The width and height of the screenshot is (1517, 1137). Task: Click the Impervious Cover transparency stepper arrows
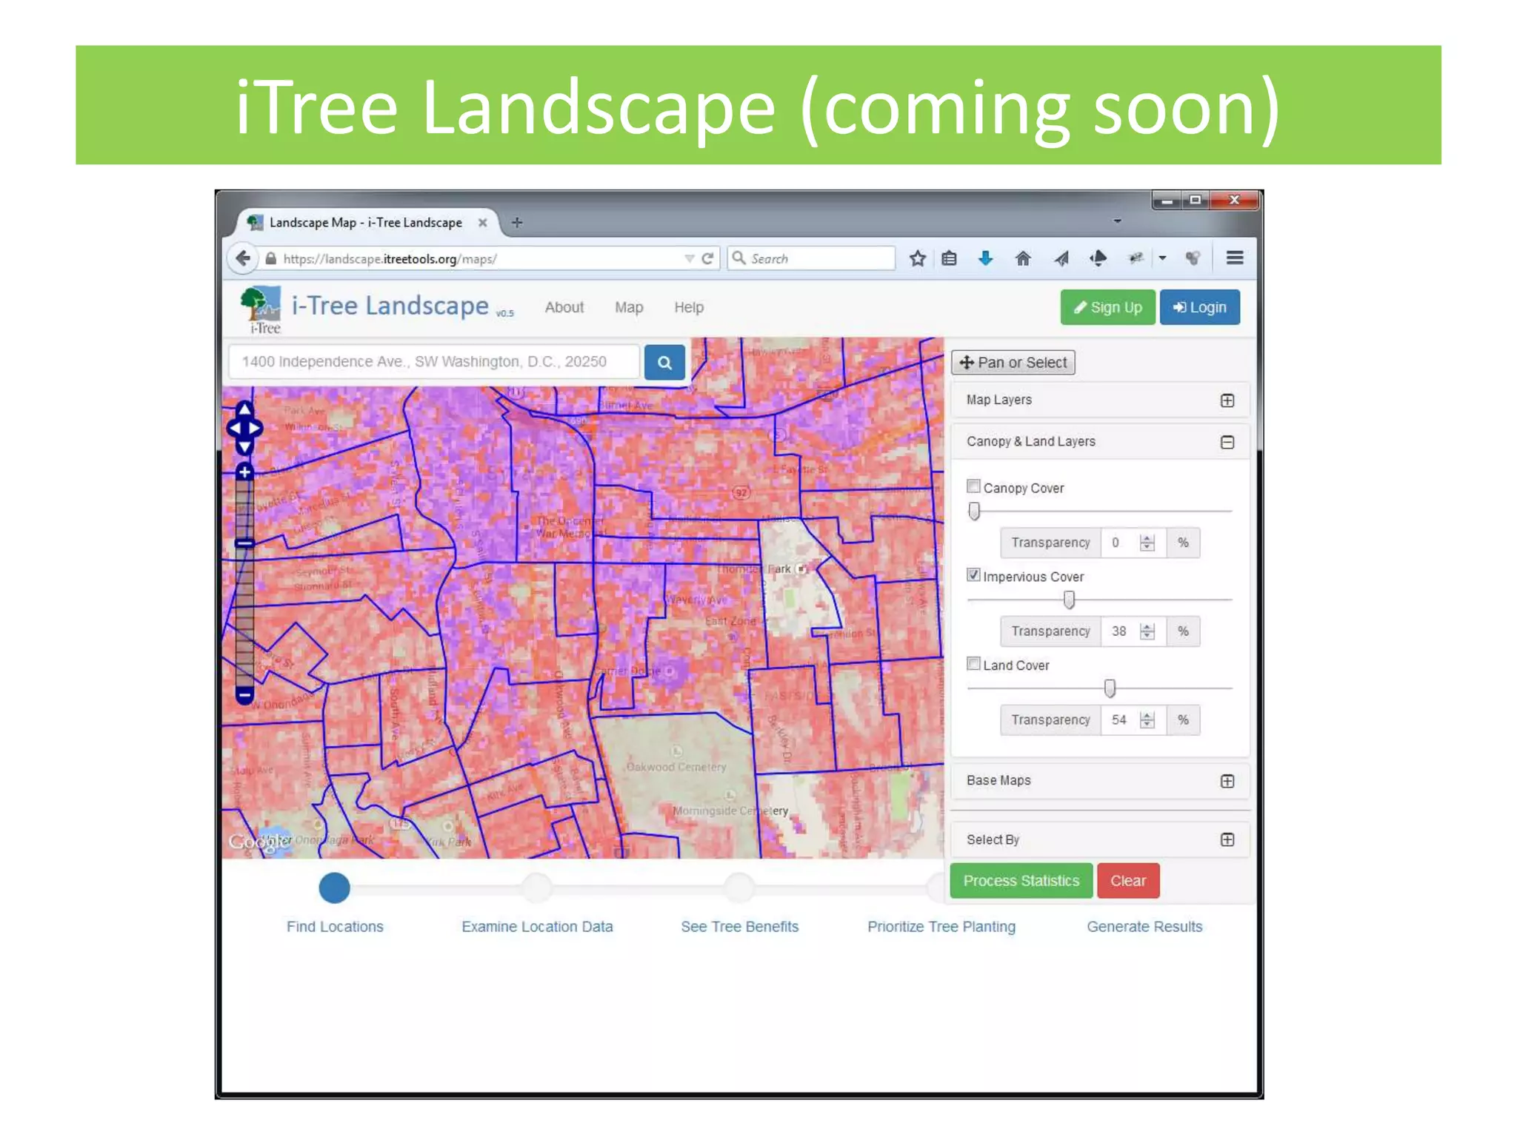(1147, 631)
